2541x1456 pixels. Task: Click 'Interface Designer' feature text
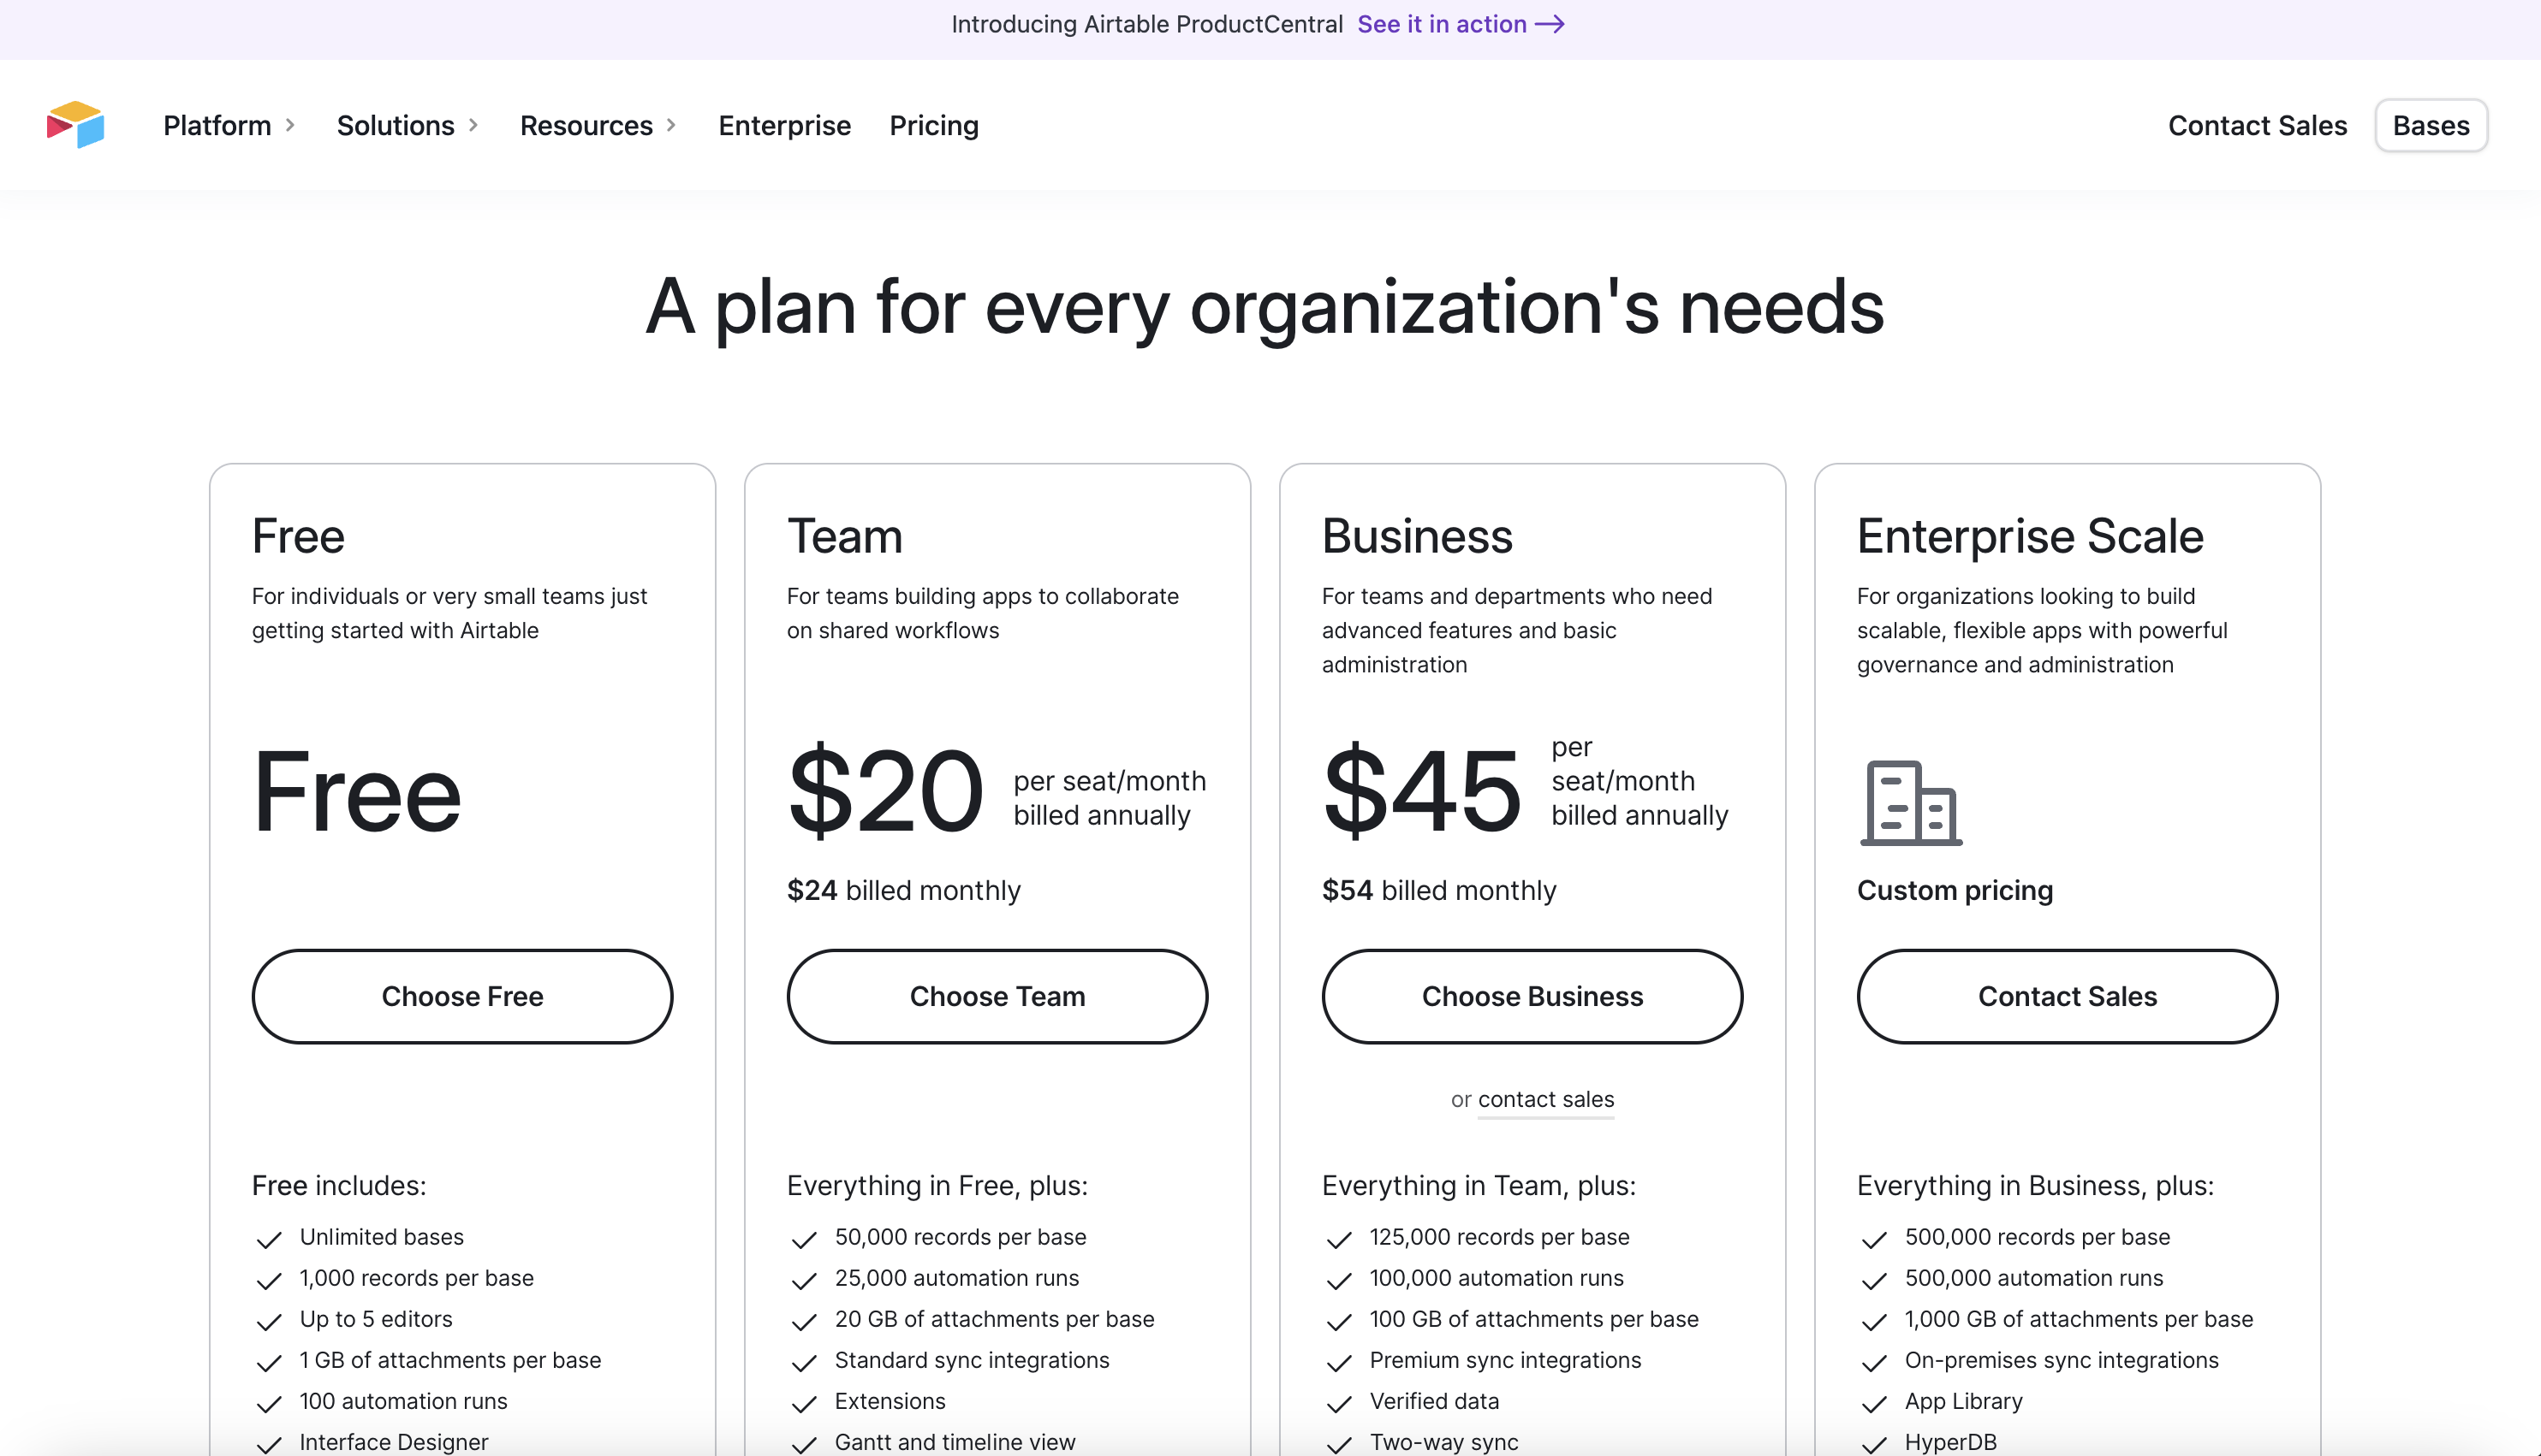pyautogui.click(x=395, y=1442)
